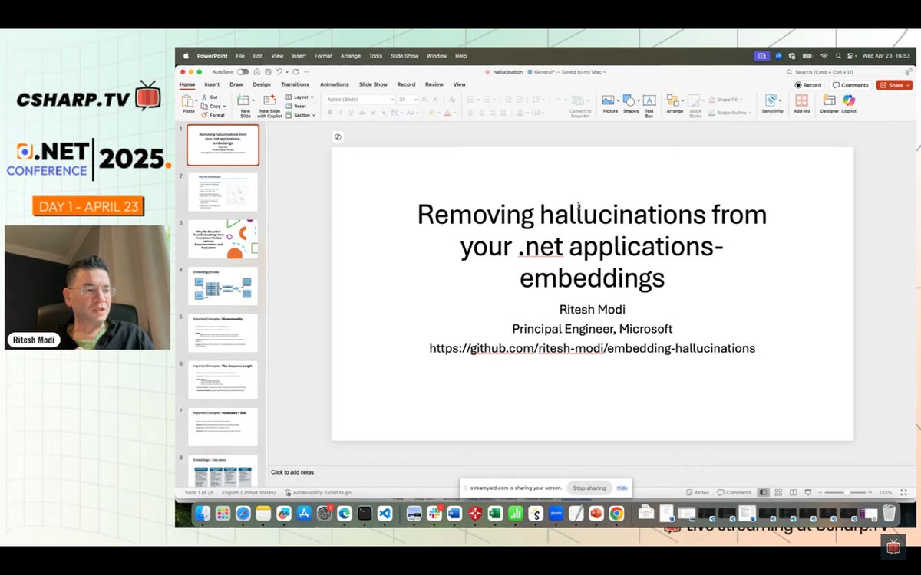Toggle the AutoSave switch

pos(243,71)
